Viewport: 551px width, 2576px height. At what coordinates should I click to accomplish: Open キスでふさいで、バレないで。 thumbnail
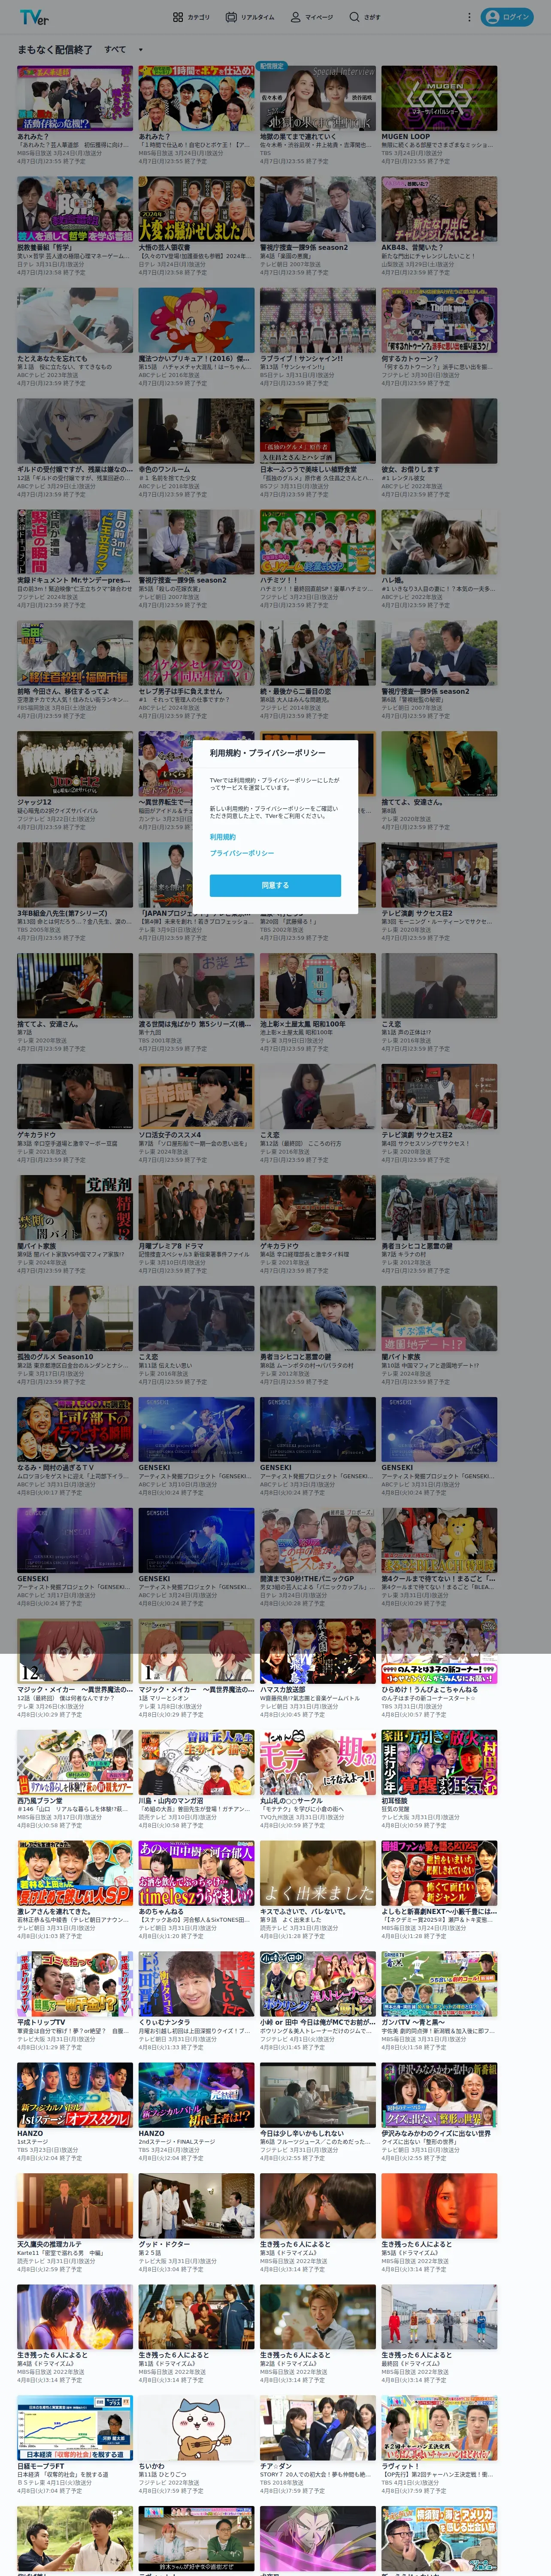click(x=318, y=1874)
